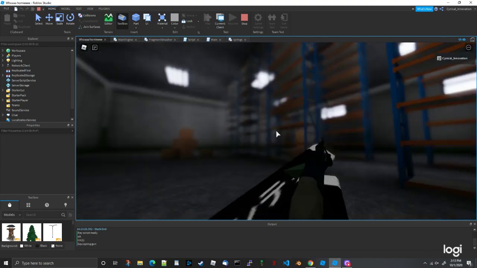Switch to Toolbox Creations lightbulb tab

(x=66, y=205)
